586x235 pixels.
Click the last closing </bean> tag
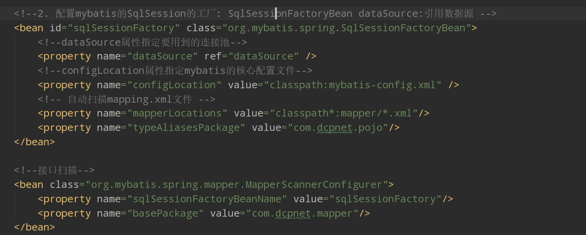click(34, 227)
